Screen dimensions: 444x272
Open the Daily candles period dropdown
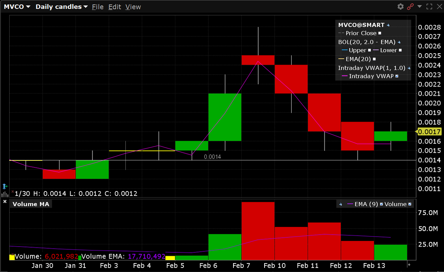62,7
